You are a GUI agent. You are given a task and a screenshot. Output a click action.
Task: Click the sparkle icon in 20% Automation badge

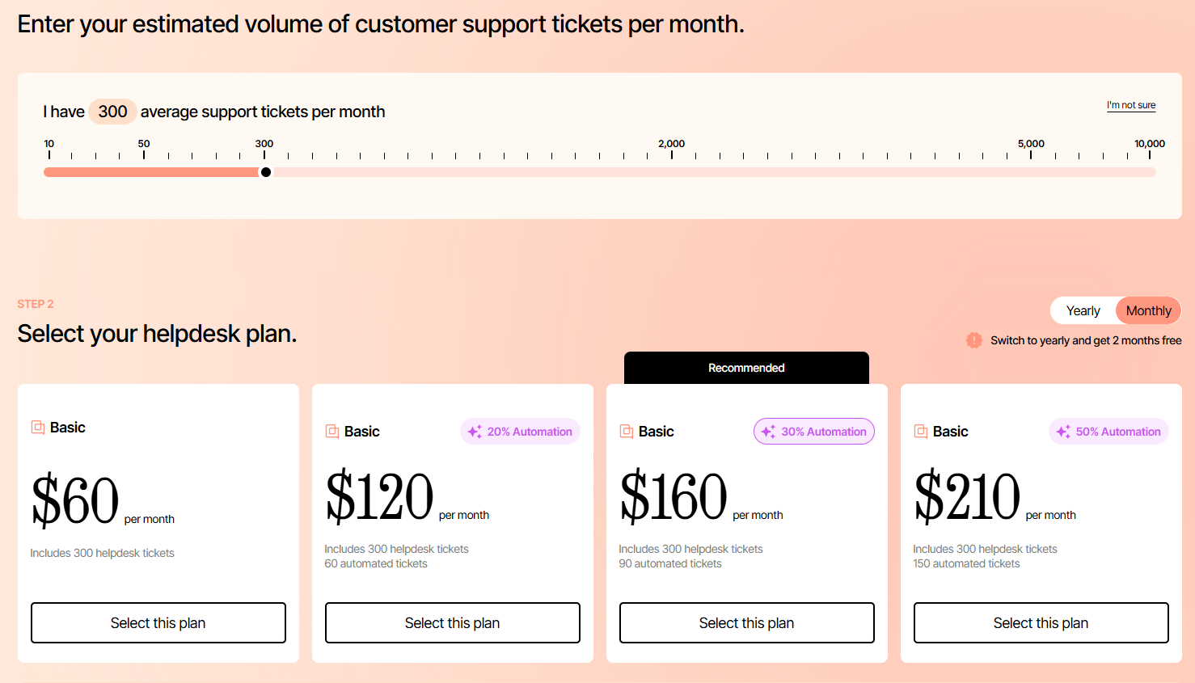[x=475, y=432]
